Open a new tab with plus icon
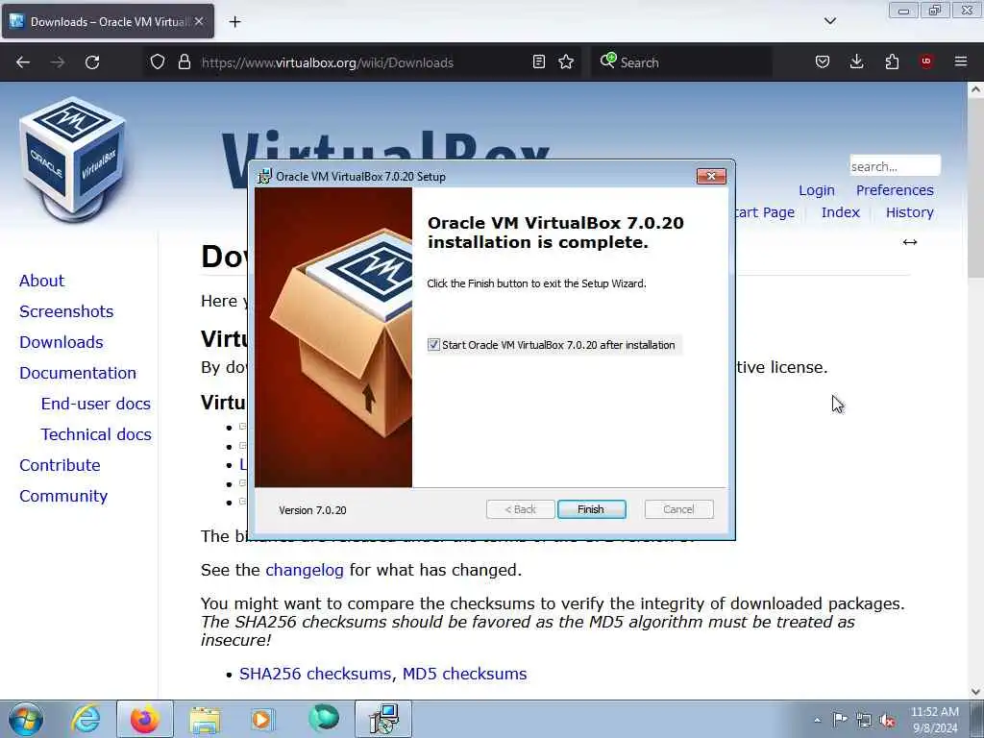The image size is (984, 738). click(x=234, y=22)
